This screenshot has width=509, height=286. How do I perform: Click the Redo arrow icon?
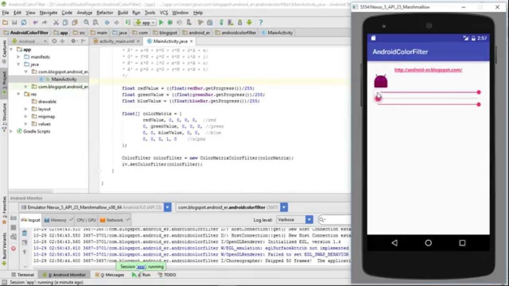[45, 23]
